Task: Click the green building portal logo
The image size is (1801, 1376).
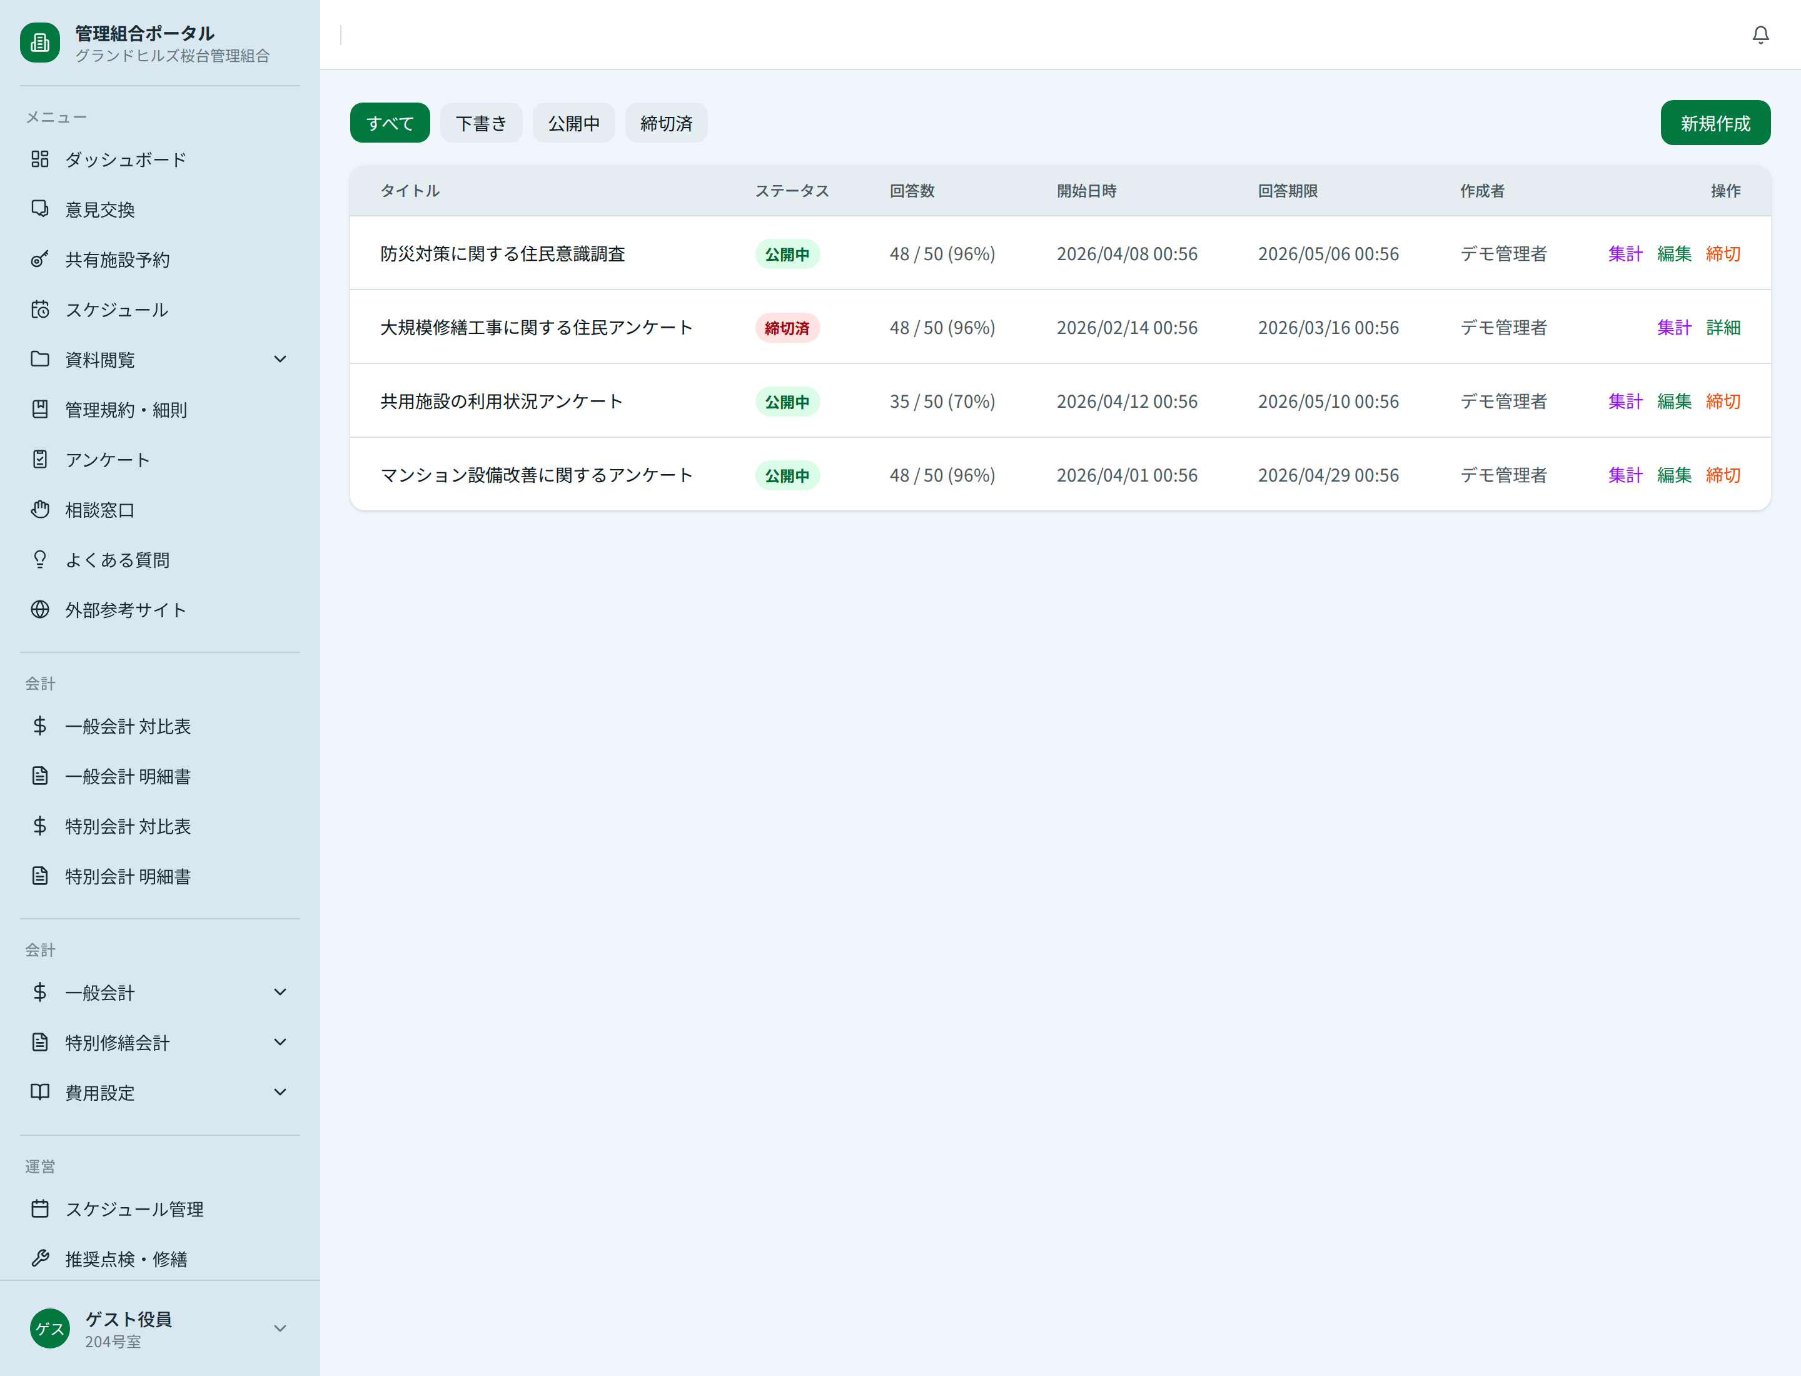Action: click(x=39, y=43)
